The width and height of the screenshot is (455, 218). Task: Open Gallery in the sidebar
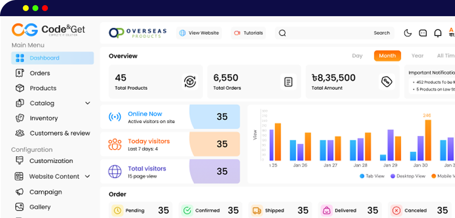[x=40, y=207]
